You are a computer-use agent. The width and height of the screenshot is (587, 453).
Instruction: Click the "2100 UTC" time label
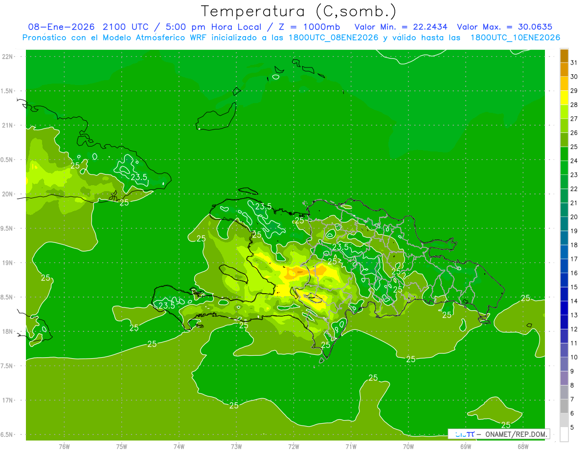tap(127, 27)
